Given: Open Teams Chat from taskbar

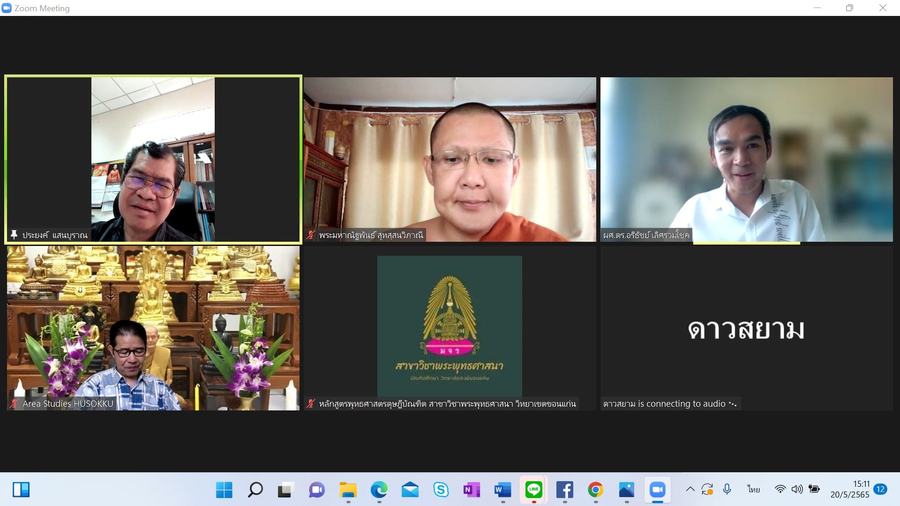Looking at the screenshot, I should pyautogui.click(x=317, y=490).
